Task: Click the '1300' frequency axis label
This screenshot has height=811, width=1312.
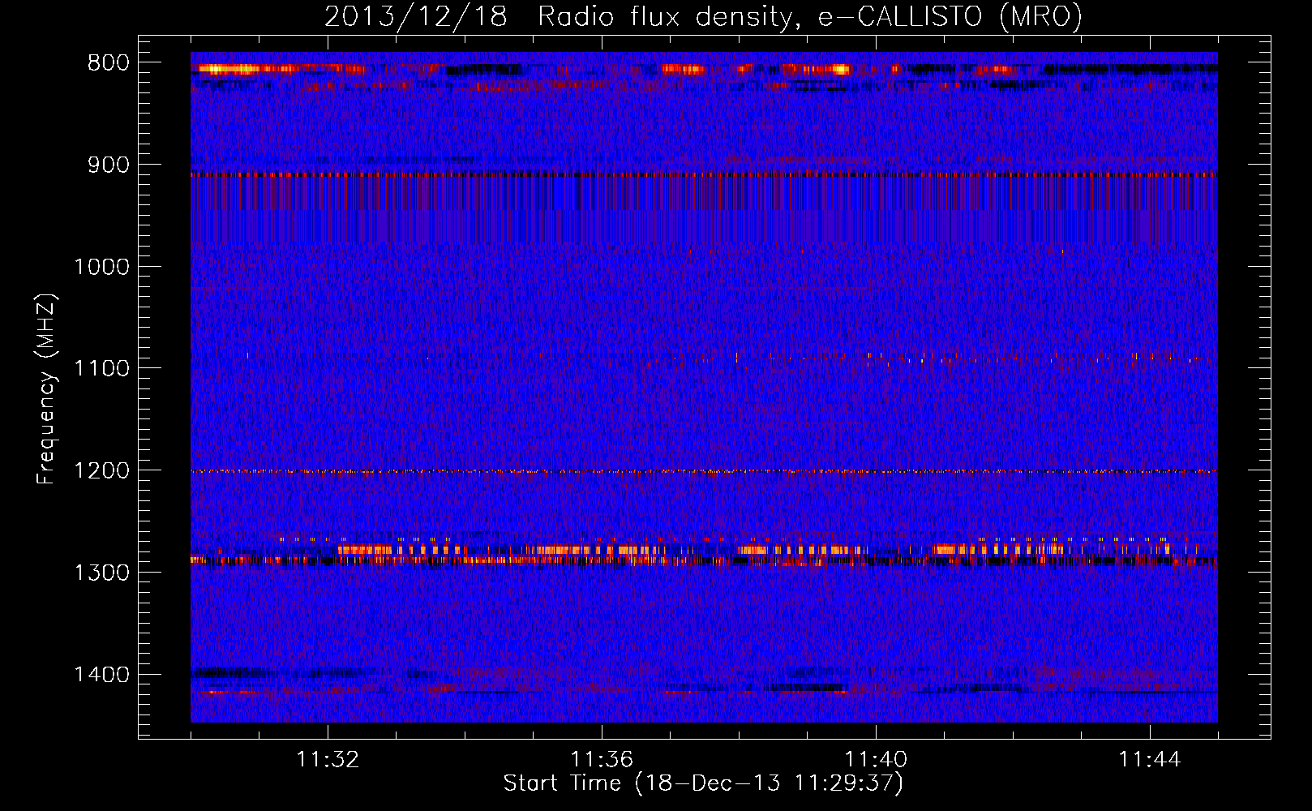Action: pyautogui.click(x=101, y=573)
